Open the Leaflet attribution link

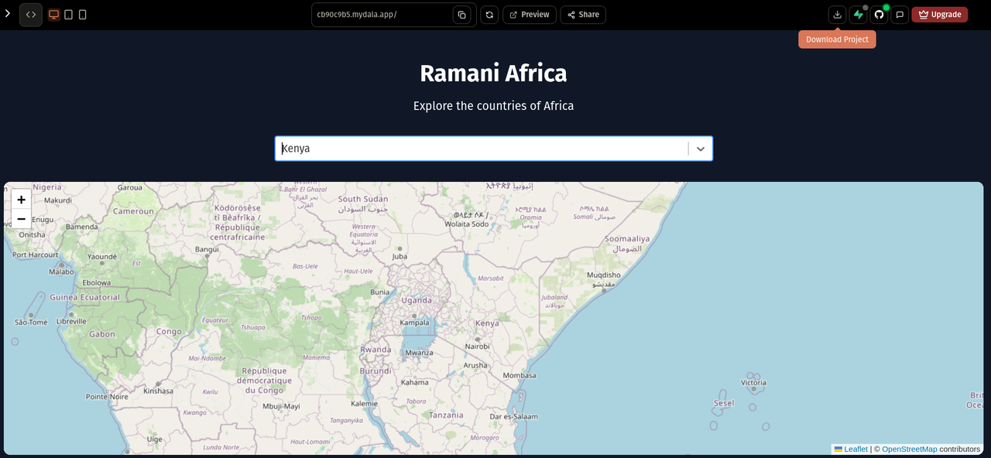click(856, 449)
